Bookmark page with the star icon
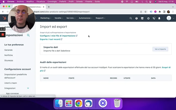 [145, 12]
